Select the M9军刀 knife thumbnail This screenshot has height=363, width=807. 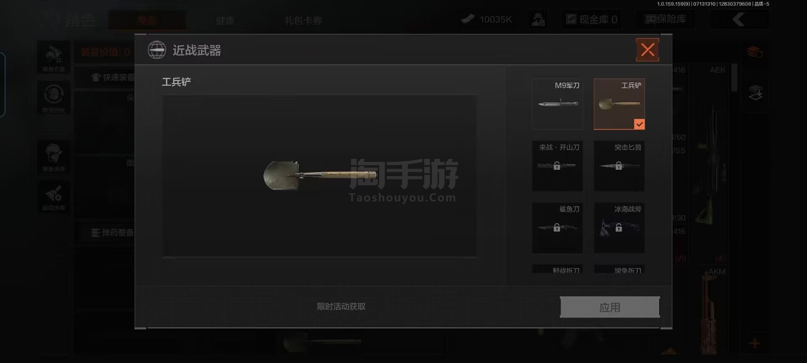coord(557,104)
